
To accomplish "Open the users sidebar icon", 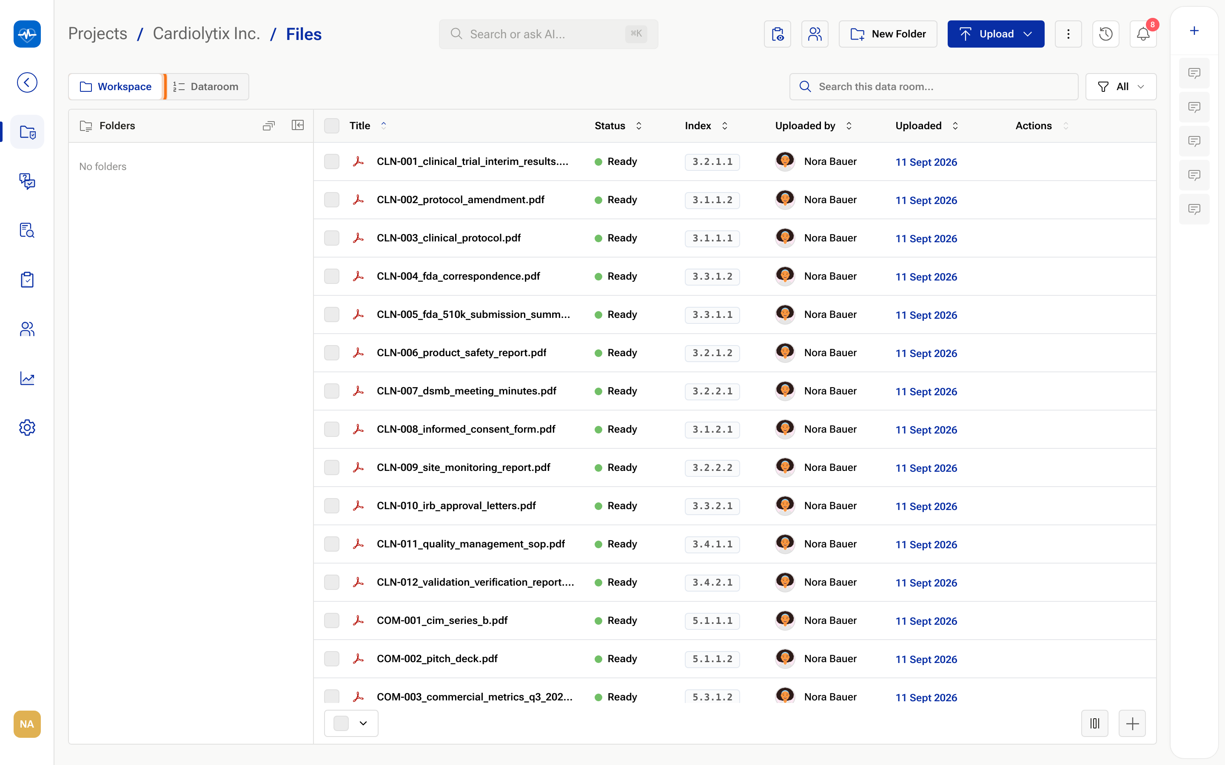I will 27,329.
